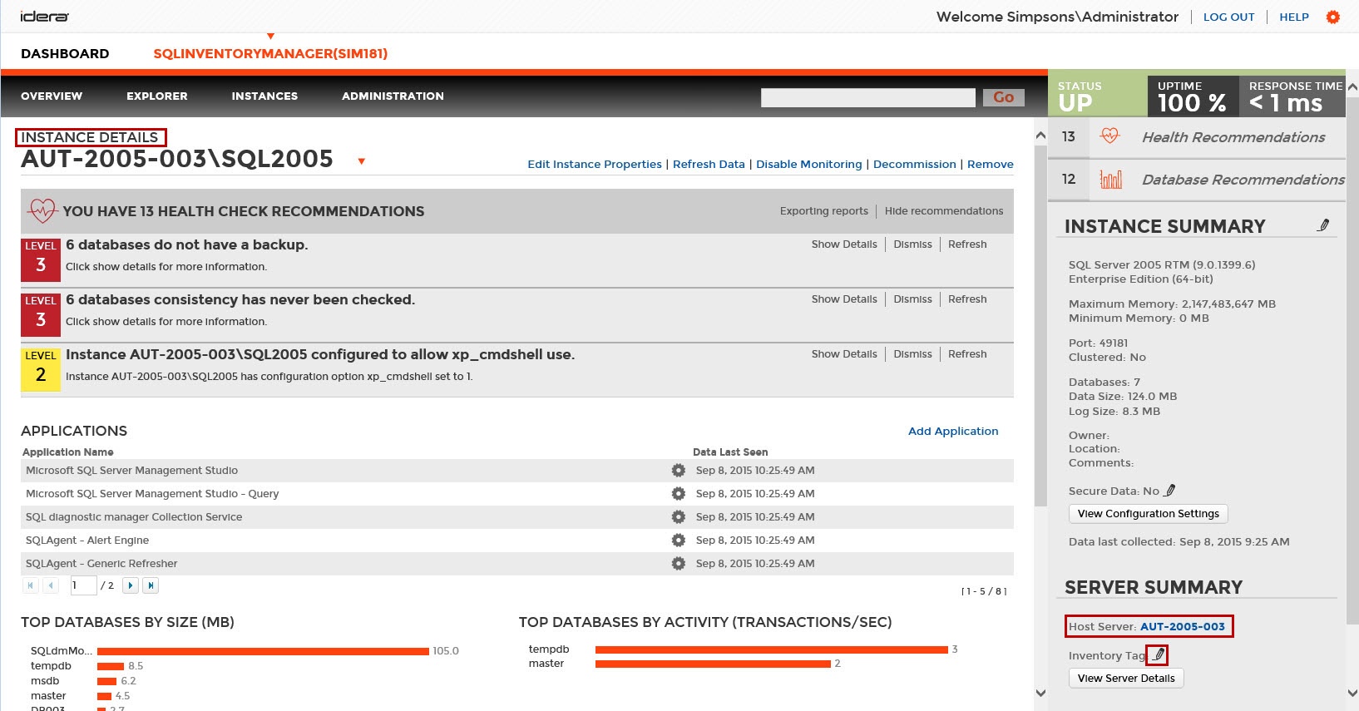This screenshot has width=1359, height=711.
Task: Go to last page of applications list
Action: pyautogui.click(x=151, y=585)
